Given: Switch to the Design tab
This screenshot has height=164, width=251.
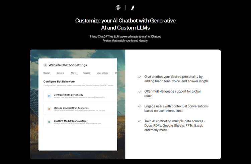Looking at the screenshot, I should (47, 73).
